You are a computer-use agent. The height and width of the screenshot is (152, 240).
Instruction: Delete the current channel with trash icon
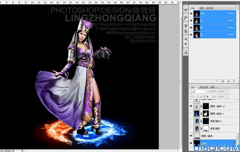(x=234, y=81)
